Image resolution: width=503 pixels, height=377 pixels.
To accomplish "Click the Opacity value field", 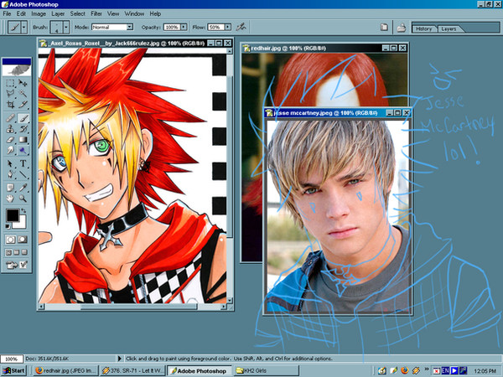I will [x=172, y=28].
